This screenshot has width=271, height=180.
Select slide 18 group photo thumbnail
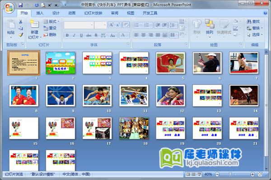[134, 128]
